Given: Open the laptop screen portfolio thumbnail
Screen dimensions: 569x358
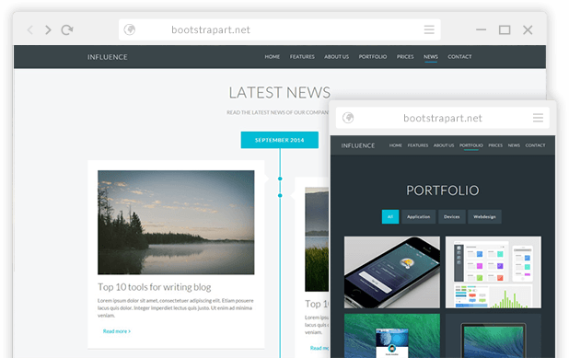Looking at the screenshot, I should 494,336.
